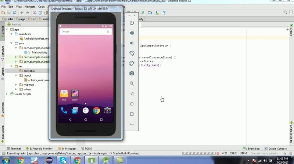Open the File menu
The height and width of the screenshot is (164, 294).
(x=3, y=7)
